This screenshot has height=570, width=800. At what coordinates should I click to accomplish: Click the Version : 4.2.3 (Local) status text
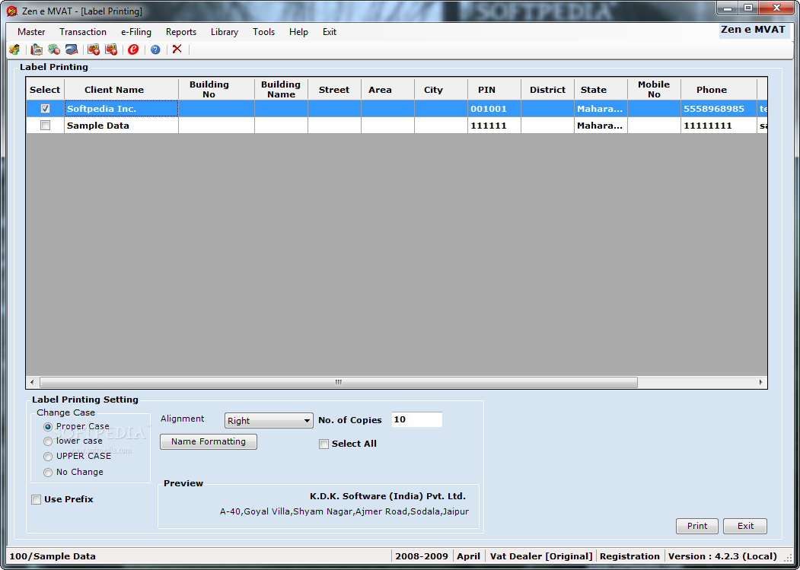722,556
